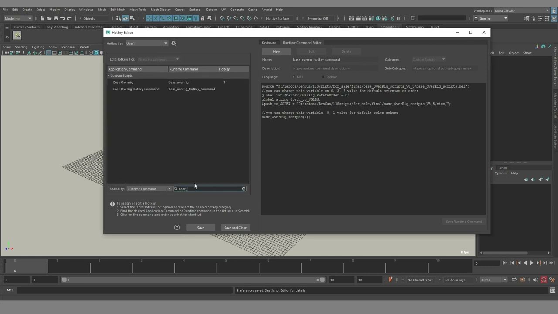The height and width of the screenshot is (314, 558).
Task: Open the Symmetry Off dropdown
Action: [320, 18]
